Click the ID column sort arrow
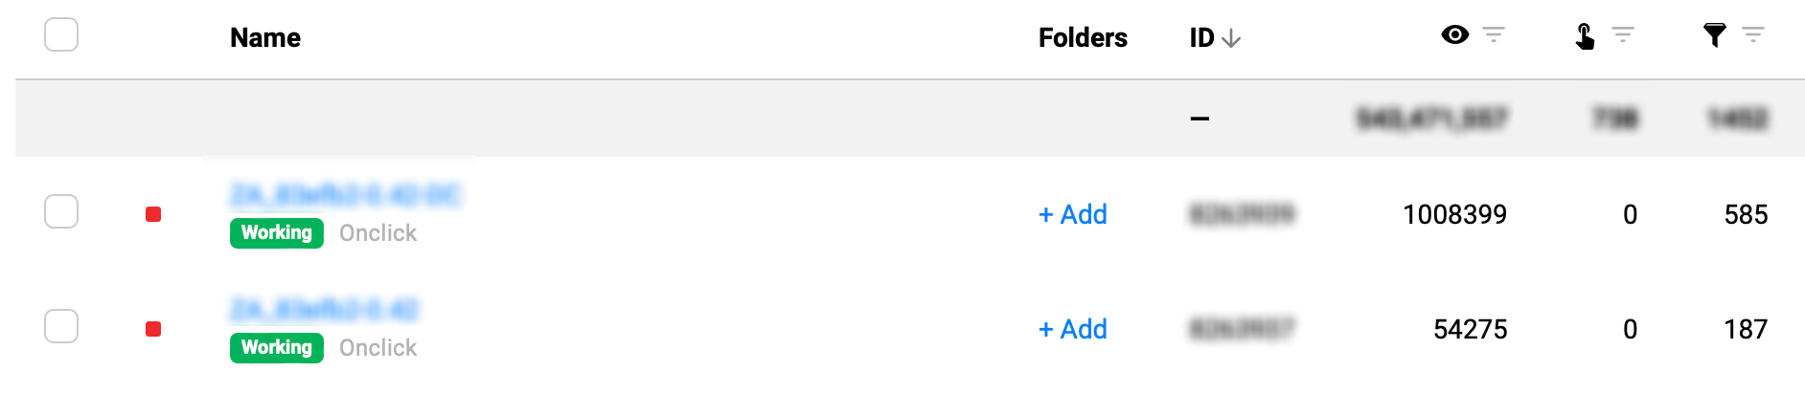 click(x=1232, y=38)
